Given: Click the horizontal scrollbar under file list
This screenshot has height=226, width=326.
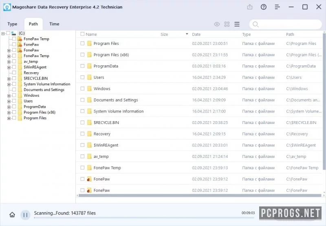Looking at the screenshot, I should [200, 195].
